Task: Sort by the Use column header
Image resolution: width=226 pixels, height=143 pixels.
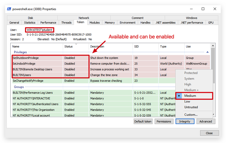Action: coord(197,46)
